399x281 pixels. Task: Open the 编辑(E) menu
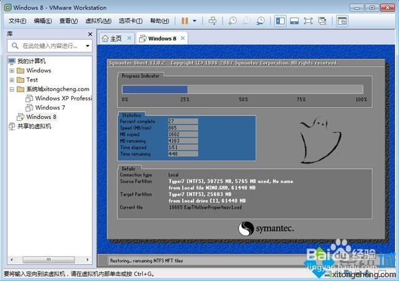pyautogui.click(x=43, y=21)
